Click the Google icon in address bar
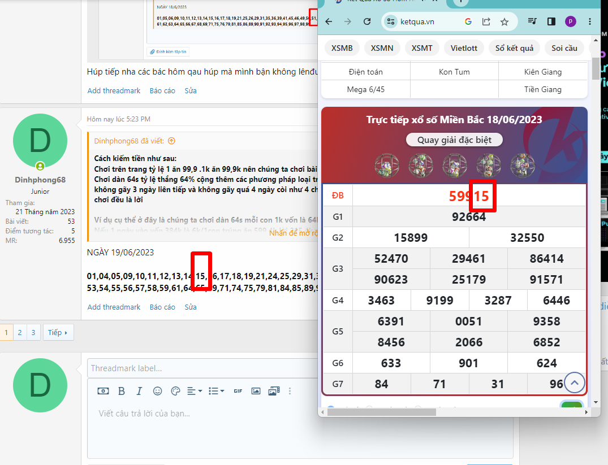 tap(468, 21)
